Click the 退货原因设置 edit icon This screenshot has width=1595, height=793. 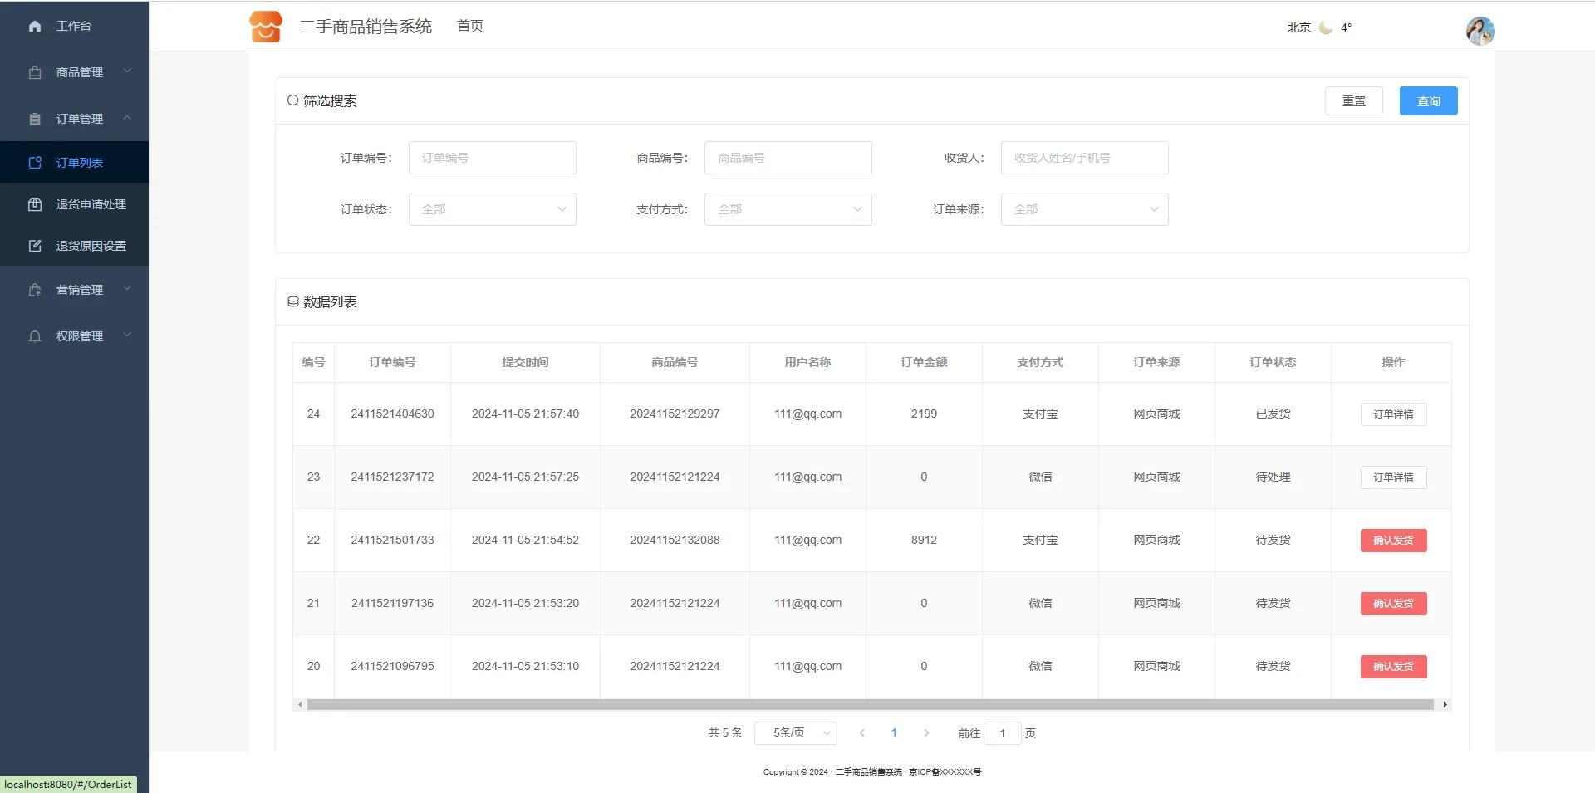[x=35, y=246]
